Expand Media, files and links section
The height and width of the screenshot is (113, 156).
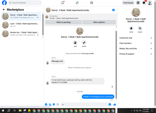[136, 48]
